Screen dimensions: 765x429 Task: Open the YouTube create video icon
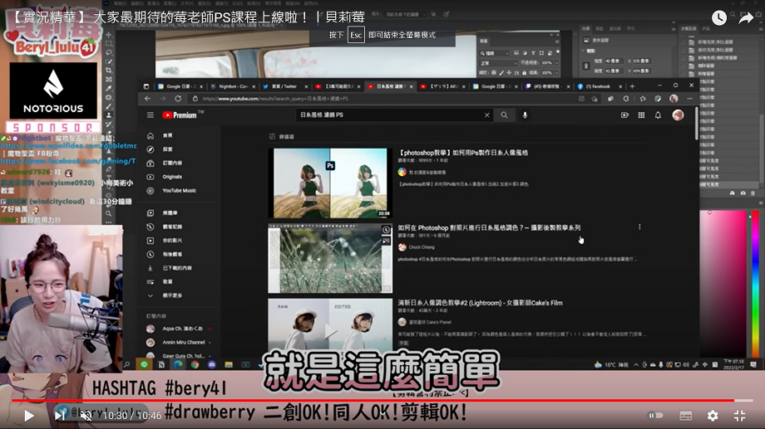[x=624, y=115]
